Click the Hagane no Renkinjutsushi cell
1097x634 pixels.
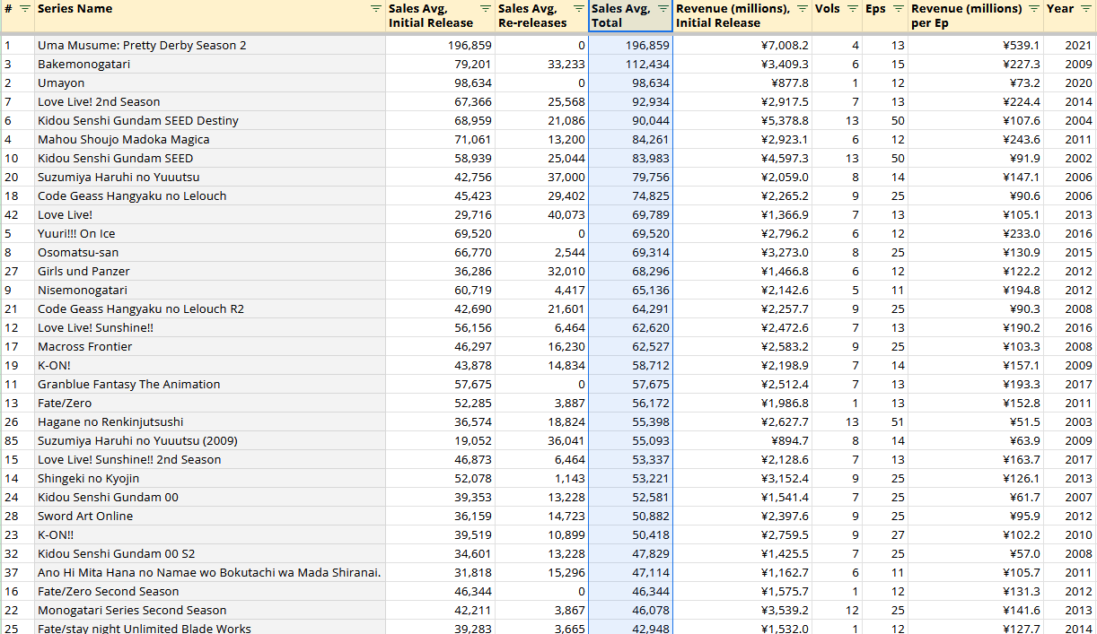210,421
